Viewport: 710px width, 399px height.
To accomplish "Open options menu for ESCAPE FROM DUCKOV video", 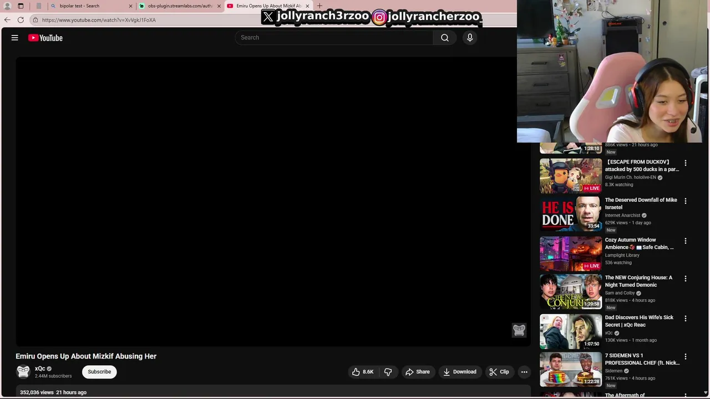I will click(x=685, y=163).
